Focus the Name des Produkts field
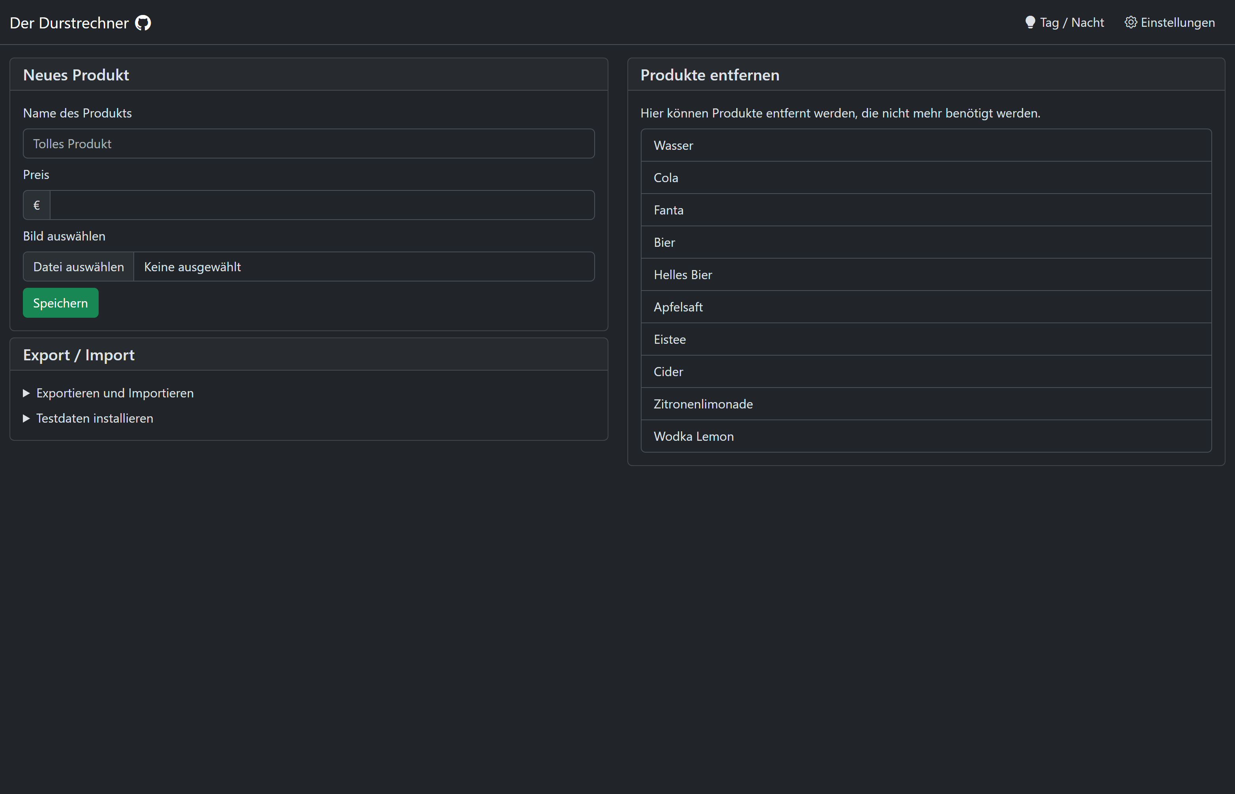This screenshot has height=794, width=1235. (309, 144)
